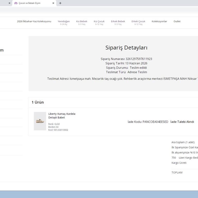The width and height of the screenshot is (198, 198).
Task: Open the Kız Çocuk category
Action: click(99, 23)
